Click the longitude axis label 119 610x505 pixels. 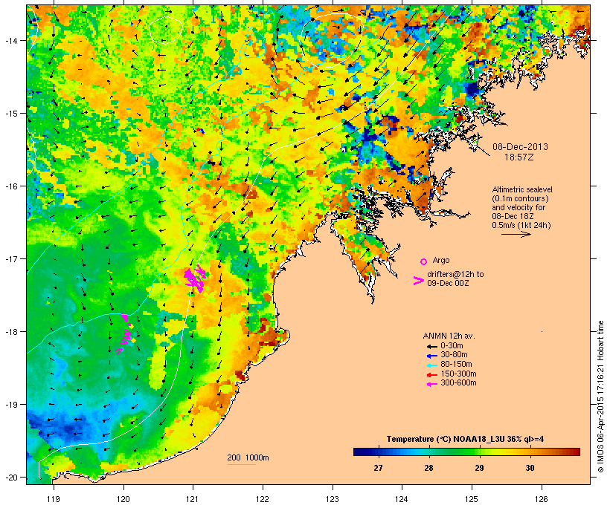click(x=54, y=499)
